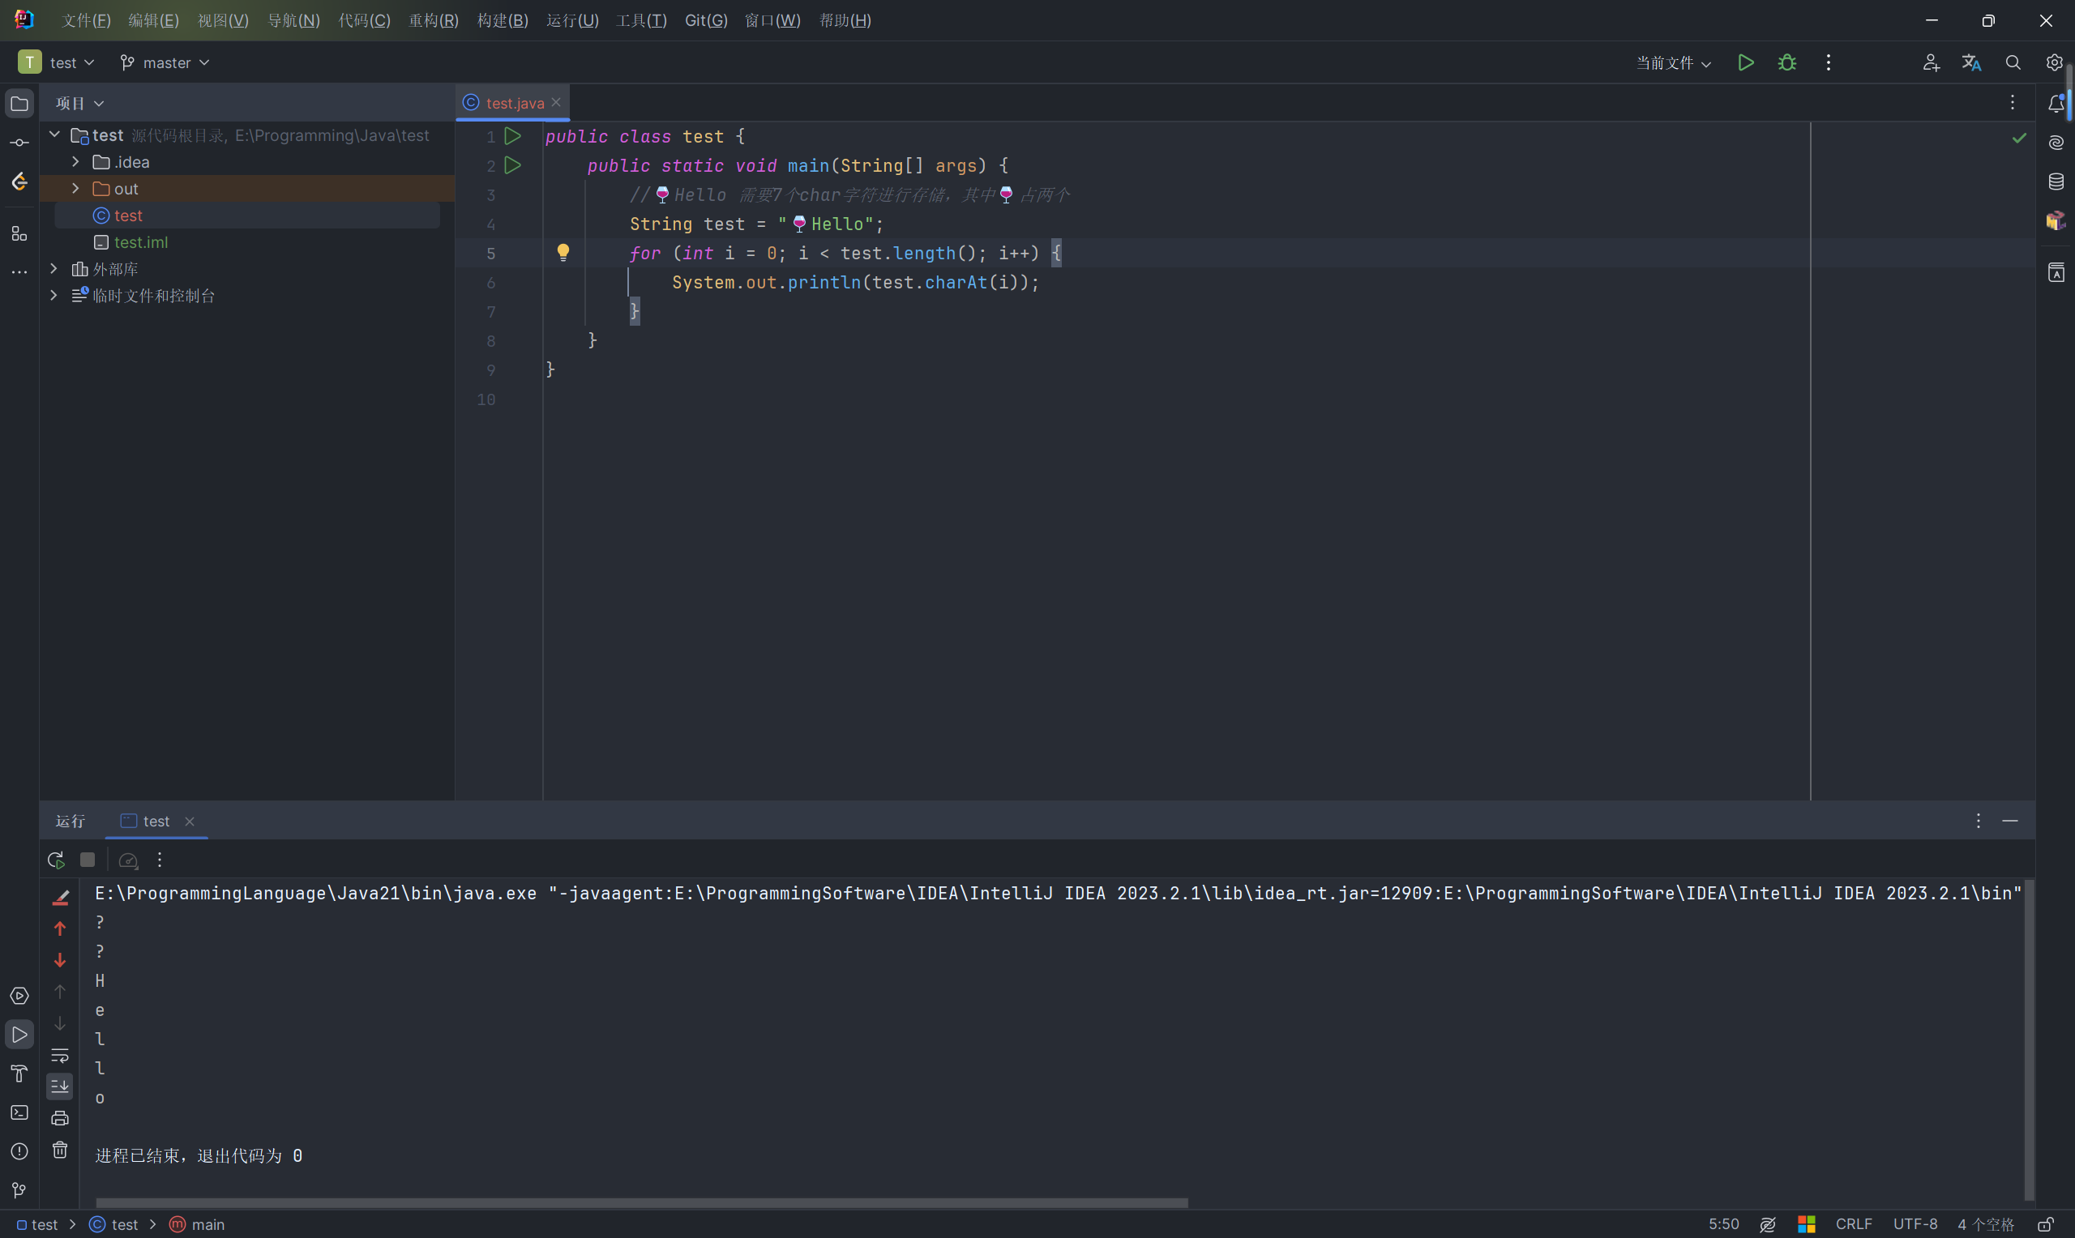Viewport: 2075px width, 1238px height.
Task: Open the 重构(R) menu
Action: [x=433, y=20]
